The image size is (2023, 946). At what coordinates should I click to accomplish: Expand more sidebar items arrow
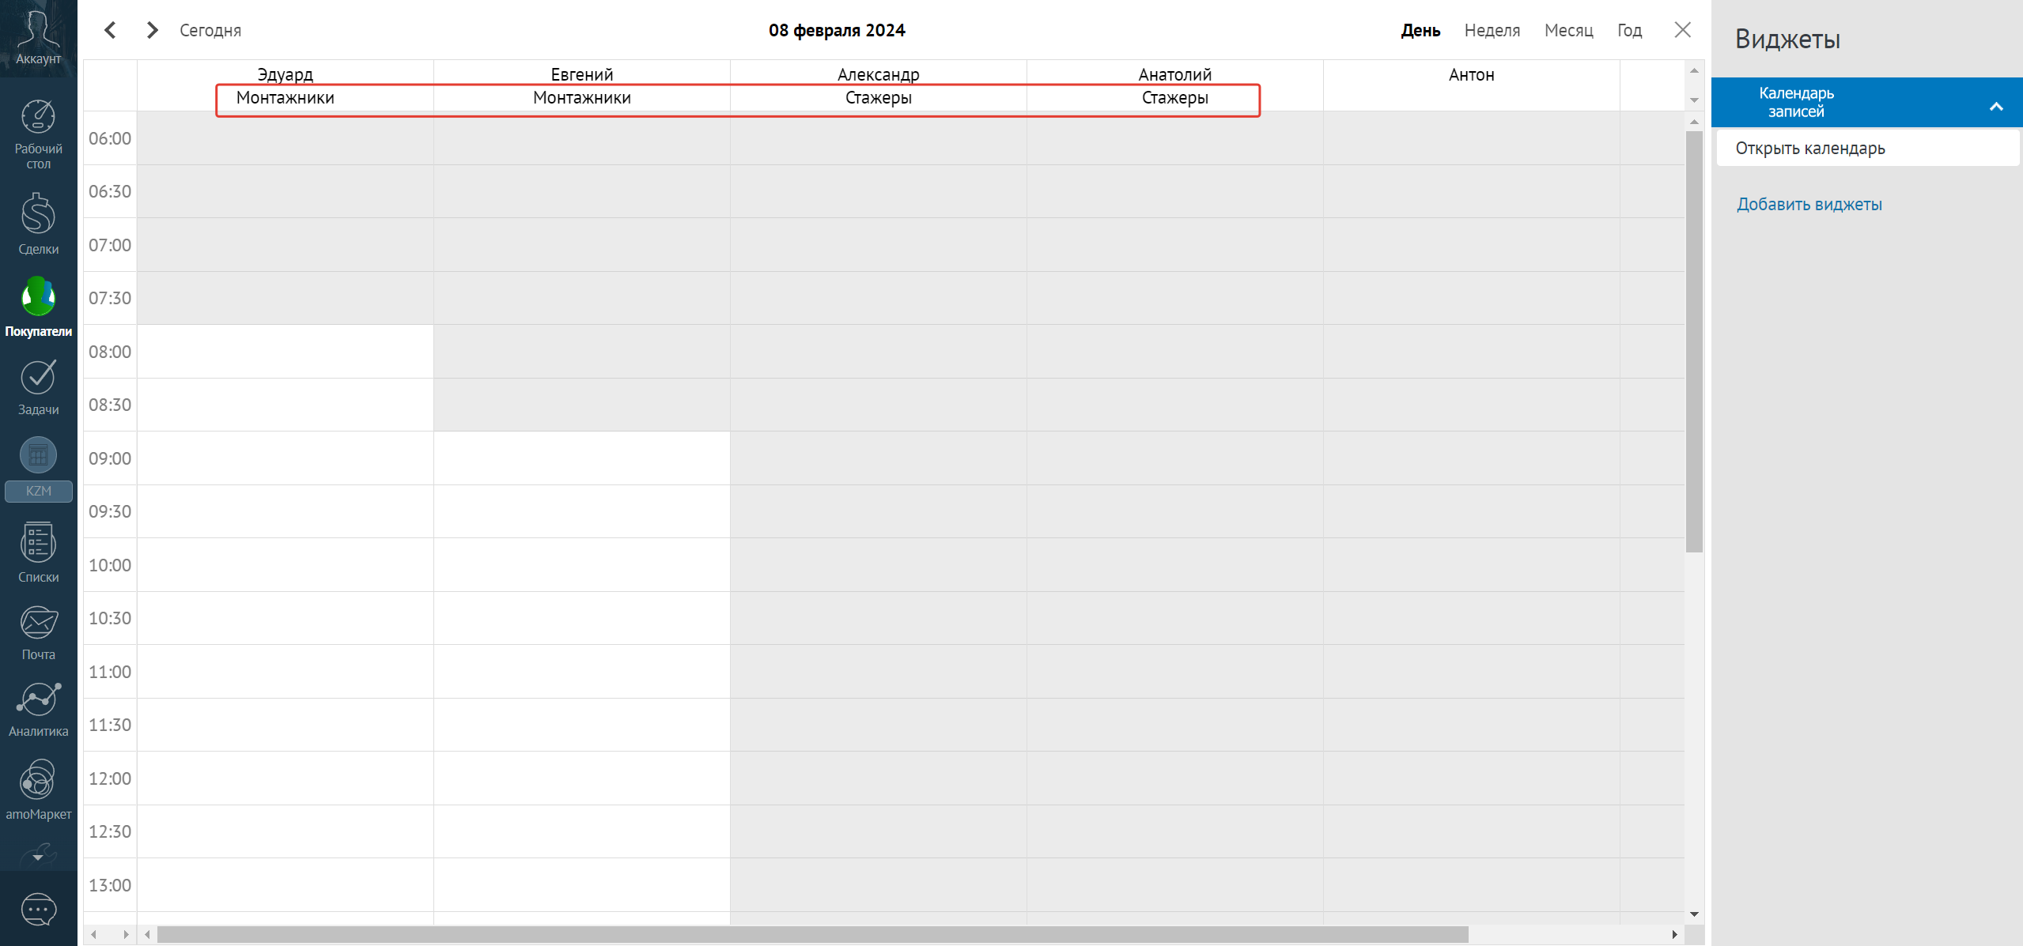click(38, 856)
